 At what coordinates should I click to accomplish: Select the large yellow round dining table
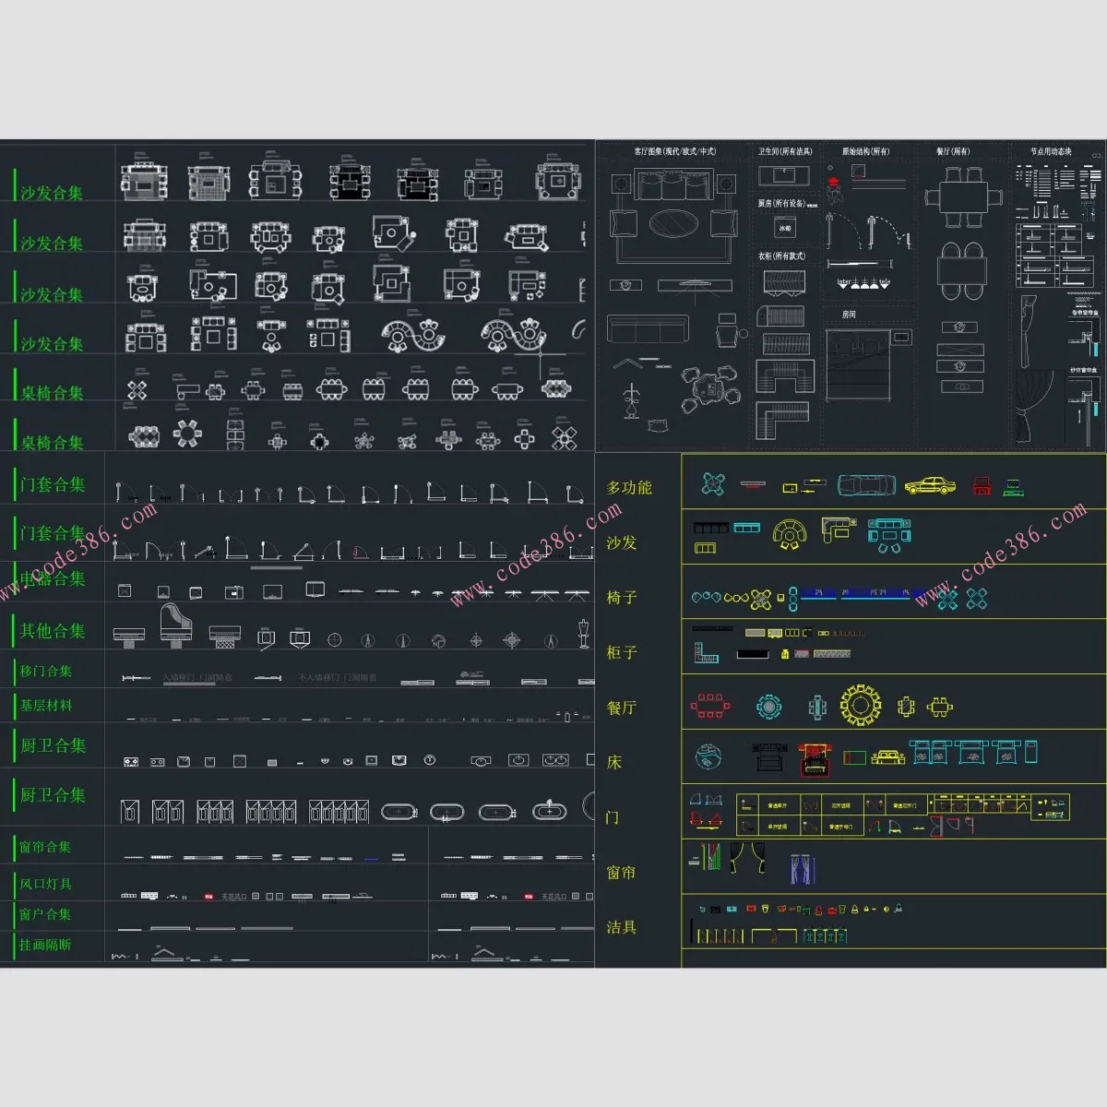(860, 706)
